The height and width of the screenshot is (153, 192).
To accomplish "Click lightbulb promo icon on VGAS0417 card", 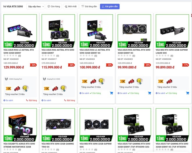I will point(63,88).
